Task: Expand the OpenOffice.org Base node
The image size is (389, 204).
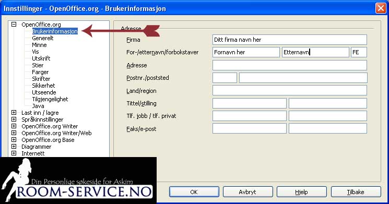Action: click(x=14, y=139)
